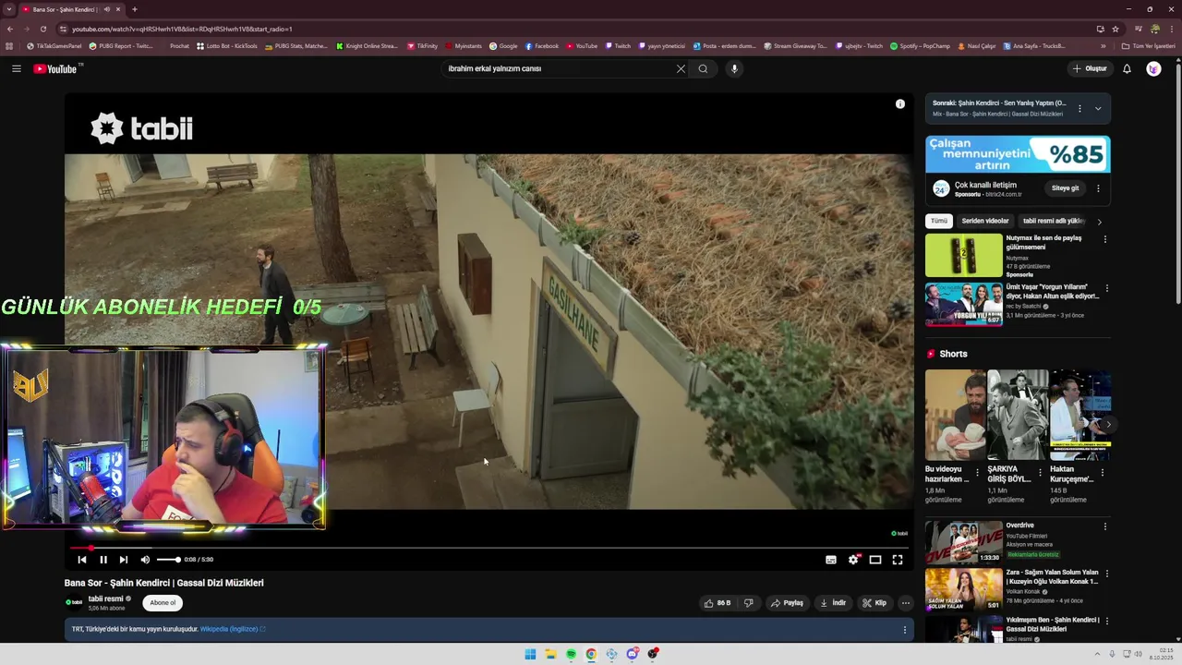Open the Overdrive movie thumbnail
The height and width of the screenshot is (665, 1182).
pos(964,542)
